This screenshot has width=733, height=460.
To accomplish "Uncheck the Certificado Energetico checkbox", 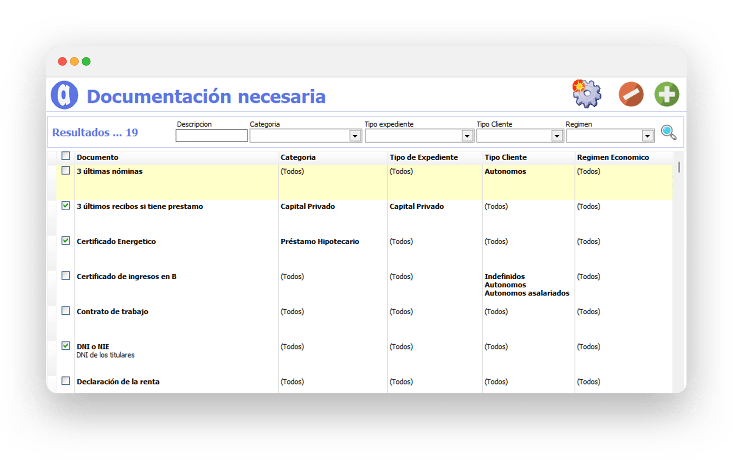I will (66, 241).
